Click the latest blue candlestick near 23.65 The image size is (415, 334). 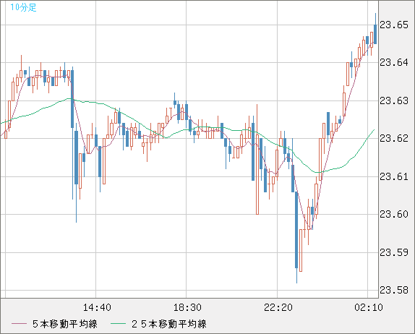pyautogui.click(x=375, y=34)
